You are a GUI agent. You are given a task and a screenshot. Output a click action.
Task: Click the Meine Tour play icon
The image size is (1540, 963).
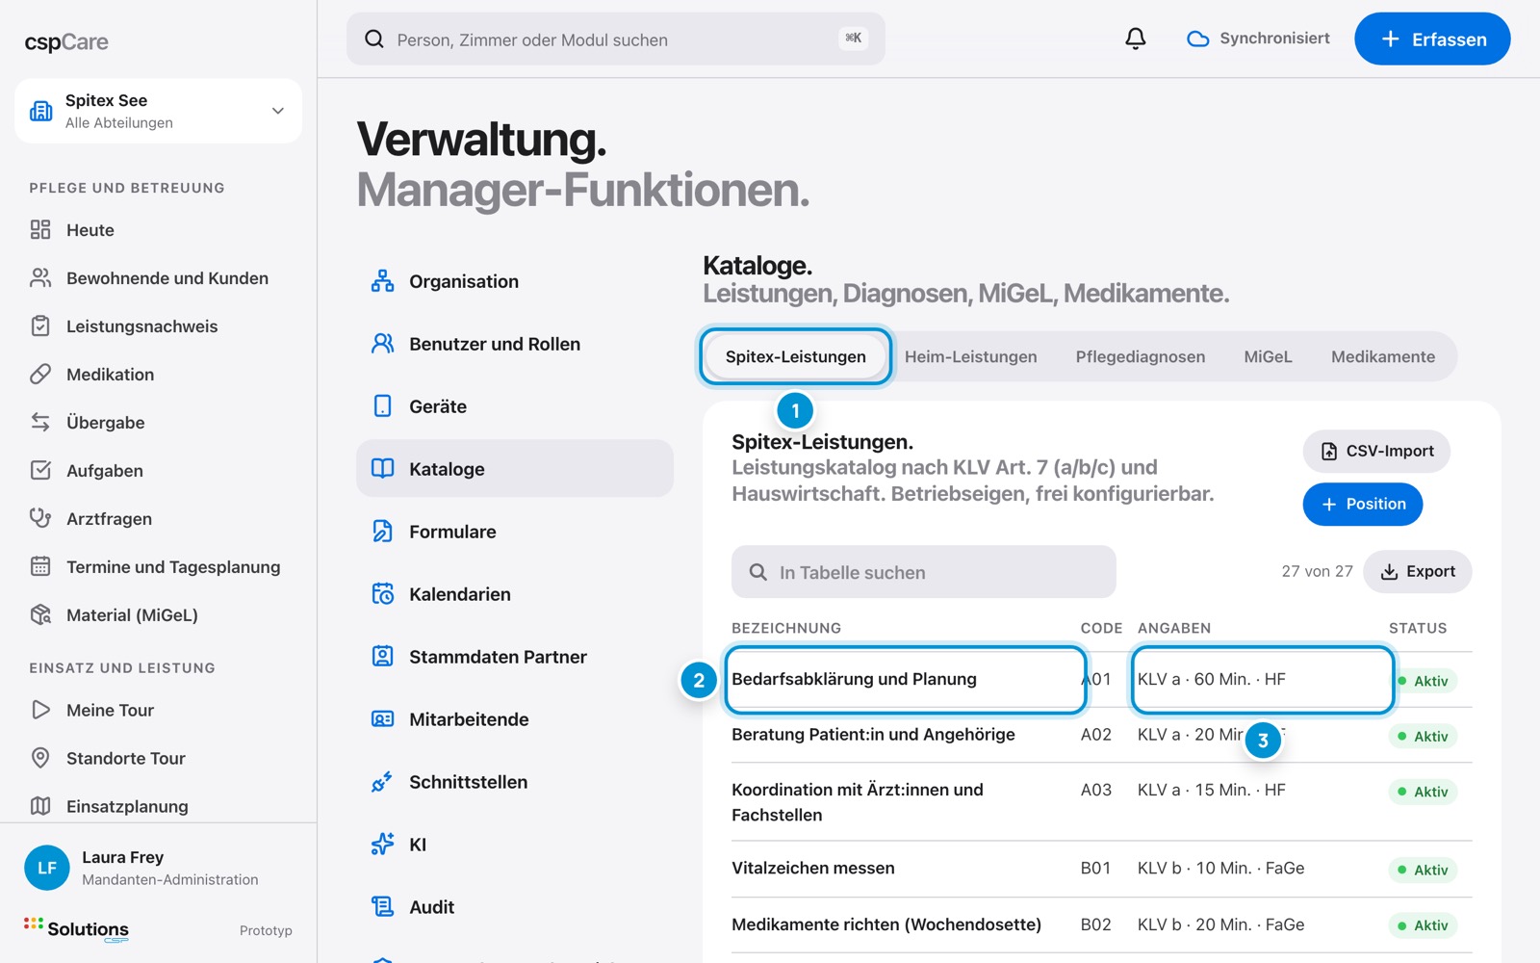pyautogui.click(x=40, y=710)
